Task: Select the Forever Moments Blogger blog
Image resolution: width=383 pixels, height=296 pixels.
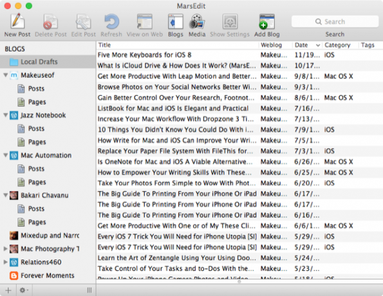Action: 48,275
